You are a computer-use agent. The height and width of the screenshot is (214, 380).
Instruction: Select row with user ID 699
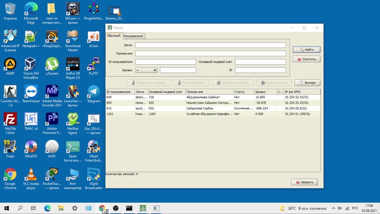[213, 97]
